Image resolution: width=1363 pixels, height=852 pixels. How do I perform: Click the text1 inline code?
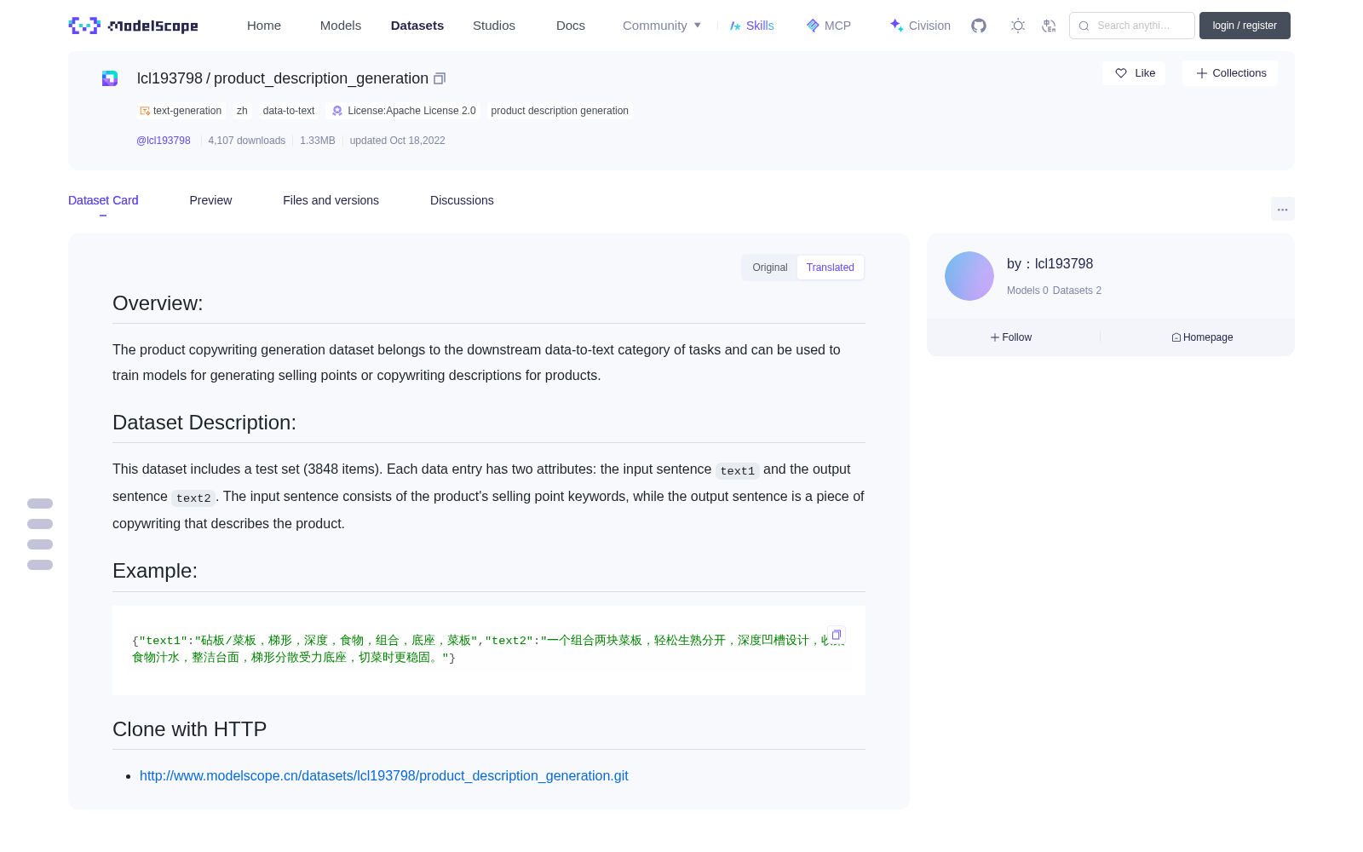click(738, 470)
